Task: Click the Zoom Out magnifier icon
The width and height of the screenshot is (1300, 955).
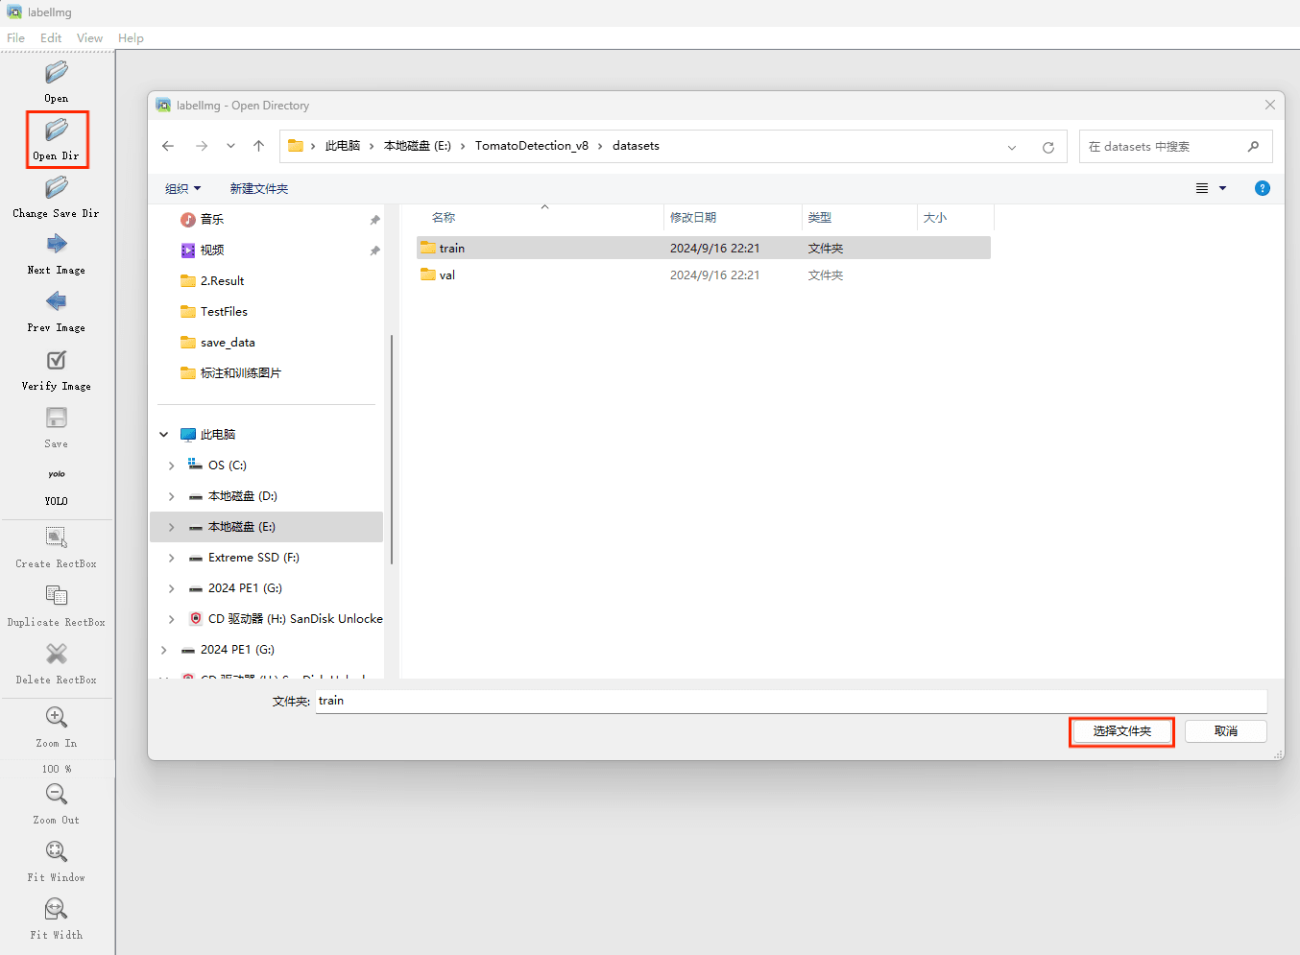Action: coord(57,794)
